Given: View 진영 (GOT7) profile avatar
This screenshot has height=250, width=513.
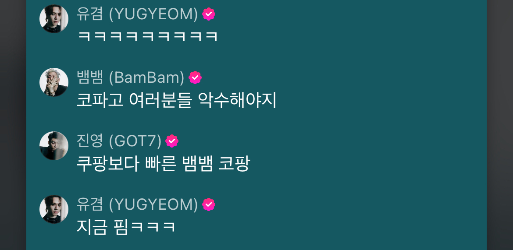Looking at the screenshot, I should tap(53, 145).
